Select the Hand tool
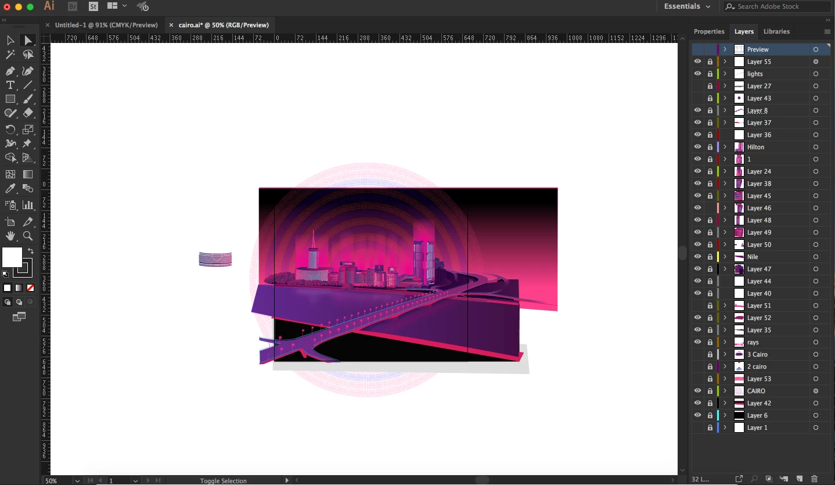 point(10,236)
